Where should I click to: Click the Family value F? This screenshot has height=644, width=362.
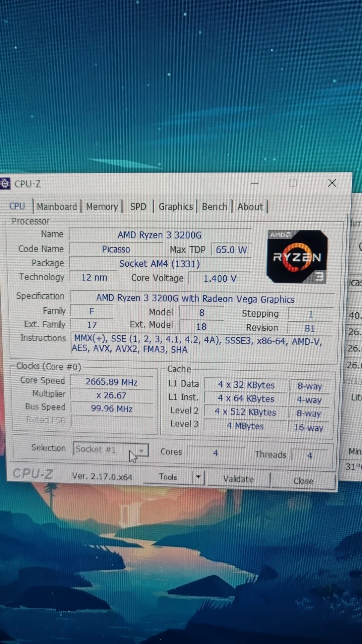92,311
